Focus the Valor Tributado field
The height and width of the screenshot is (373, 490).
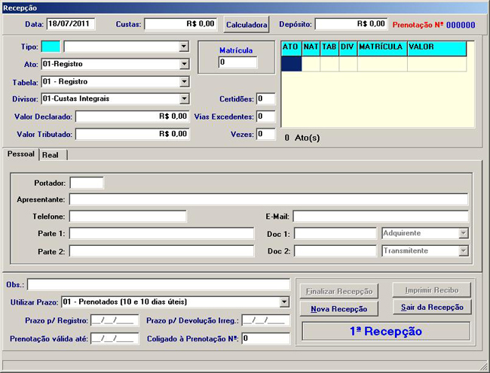[x=132, y=135]
